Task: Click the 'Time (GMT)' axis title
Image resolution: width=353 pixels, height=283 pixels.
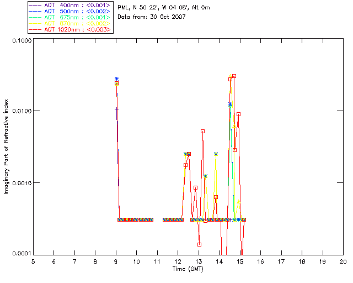Action: point(188,269)
